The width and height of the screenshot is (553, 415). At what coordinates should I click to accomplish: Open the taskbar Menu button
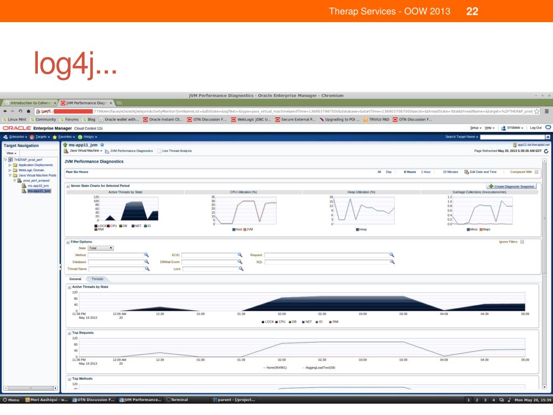coord(11,400)
